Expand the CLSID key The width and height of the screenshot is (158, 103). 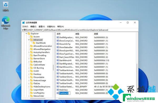point(29,71)
